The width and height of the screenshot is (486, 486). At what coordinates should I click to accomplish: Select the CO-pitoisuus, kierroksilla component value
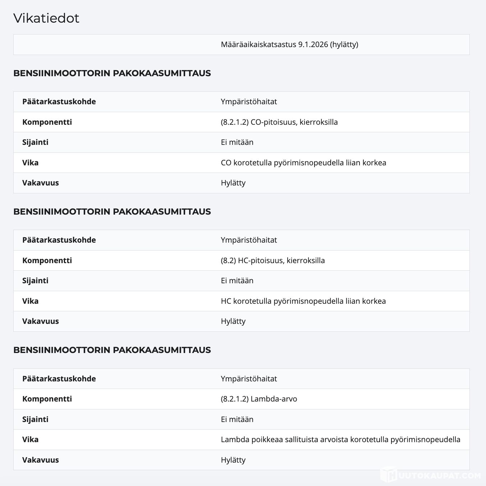[x=279, y=122]
